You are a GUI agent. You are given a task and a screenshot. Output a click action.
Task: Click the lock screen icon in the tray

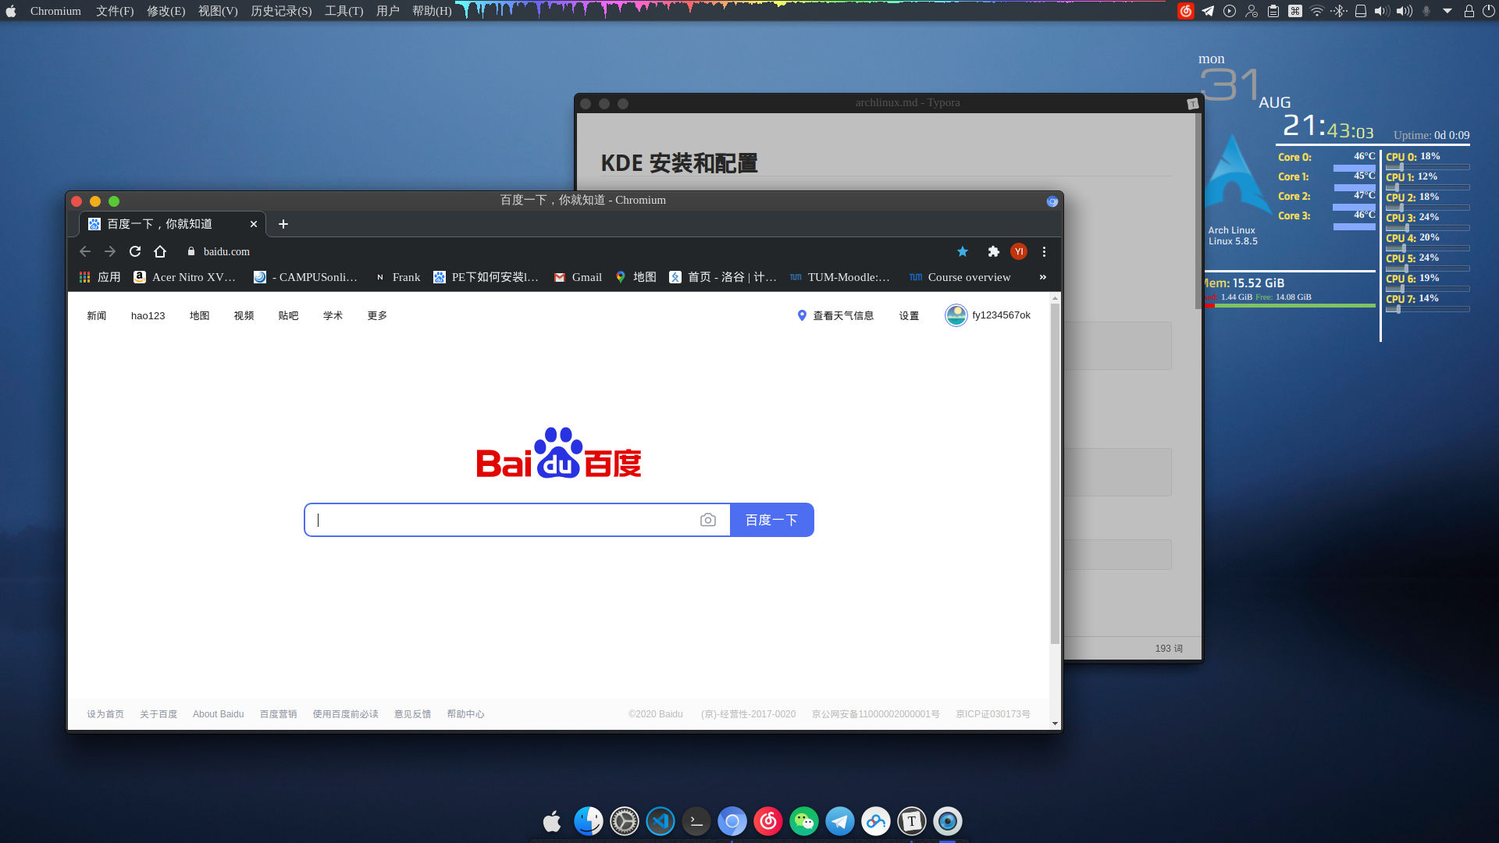click(1469, 11)
